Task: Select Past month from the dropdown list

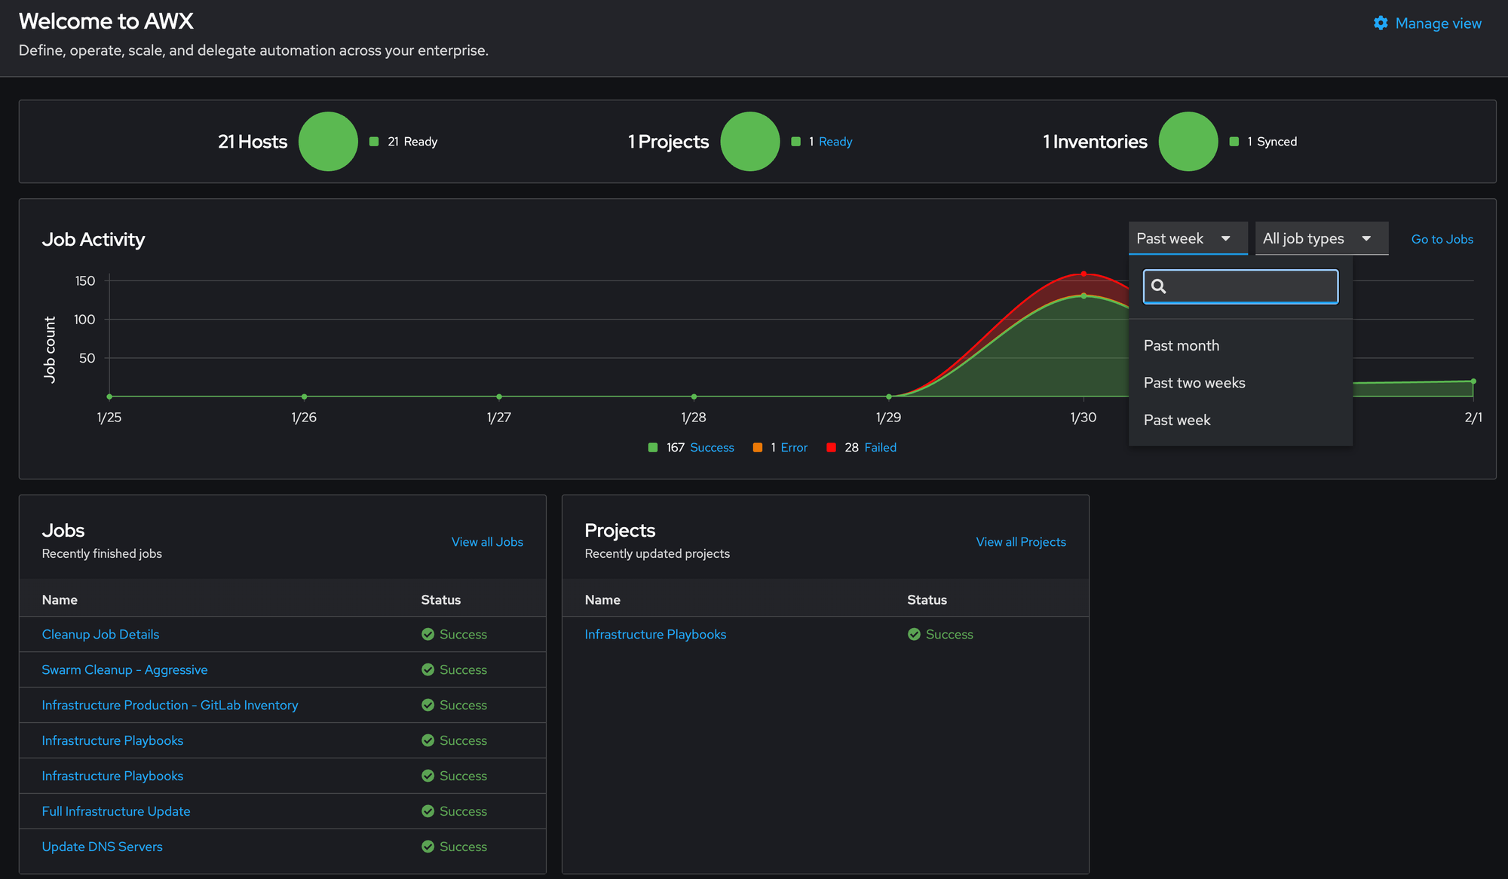Action: pos(1181,345)
